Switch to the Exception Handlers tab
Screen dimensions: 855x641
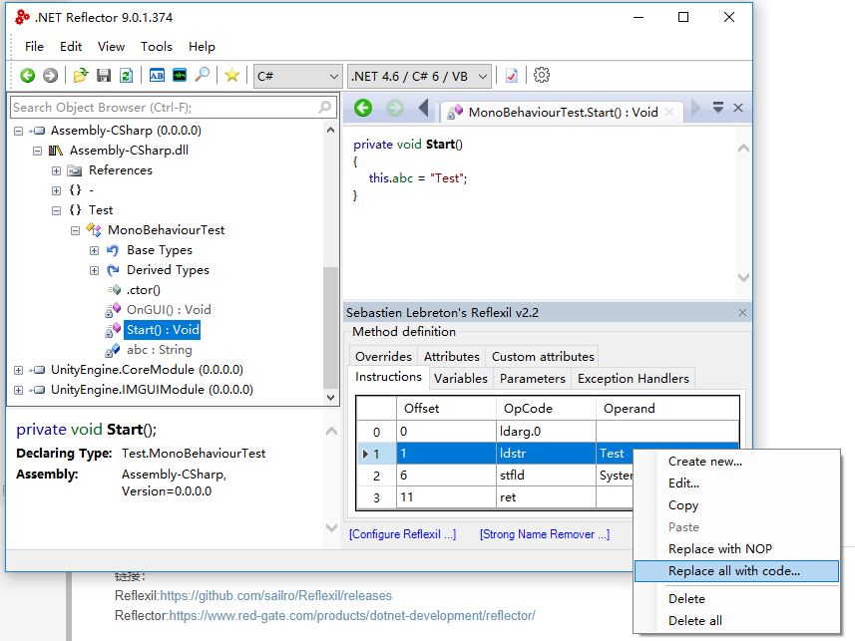point(634,378)
